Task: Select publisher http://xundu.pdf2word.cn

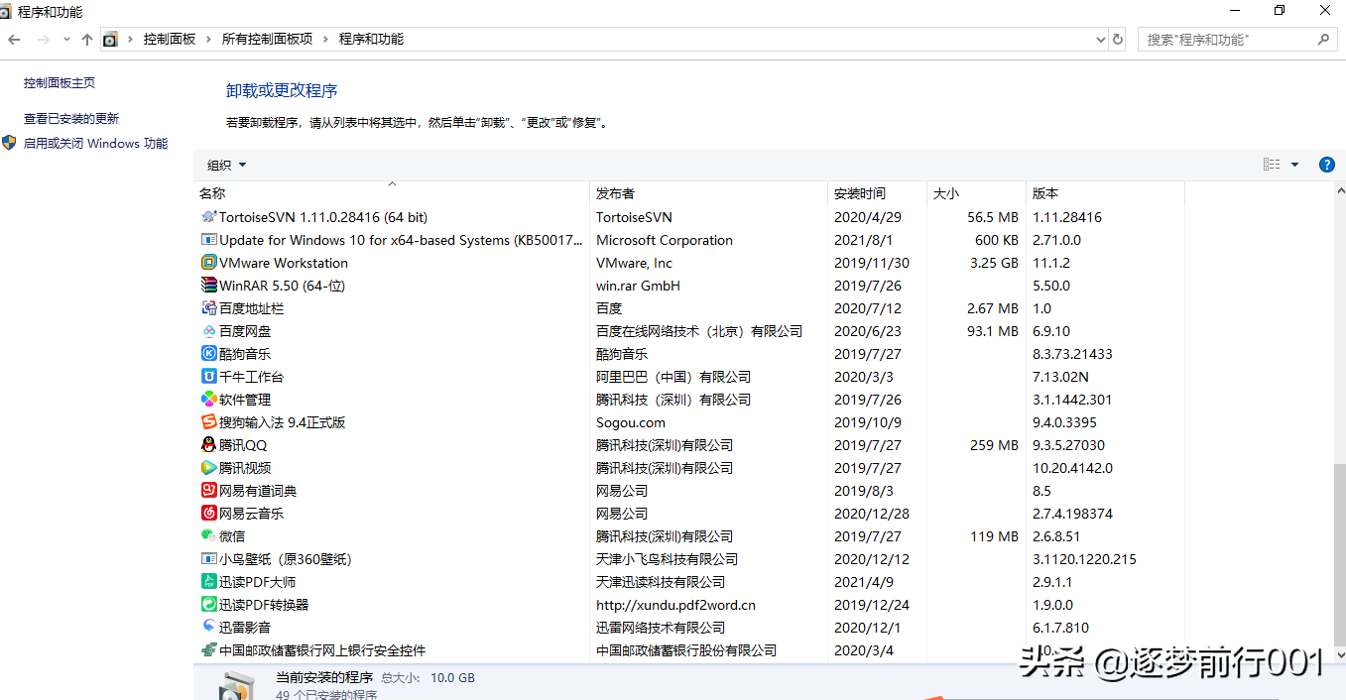Action: coord(675,605)
